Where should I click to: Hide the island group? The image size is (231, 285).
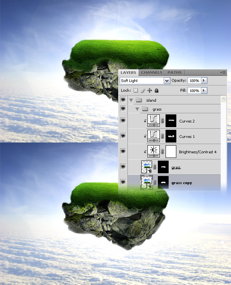[123, 100]
